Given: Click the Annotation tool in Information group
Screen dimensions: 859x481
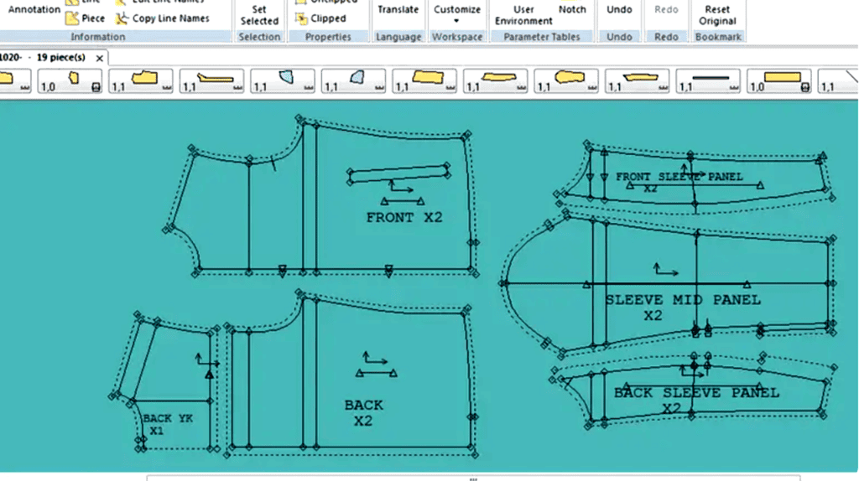Looking at the screenshot, I should point(34,9).
